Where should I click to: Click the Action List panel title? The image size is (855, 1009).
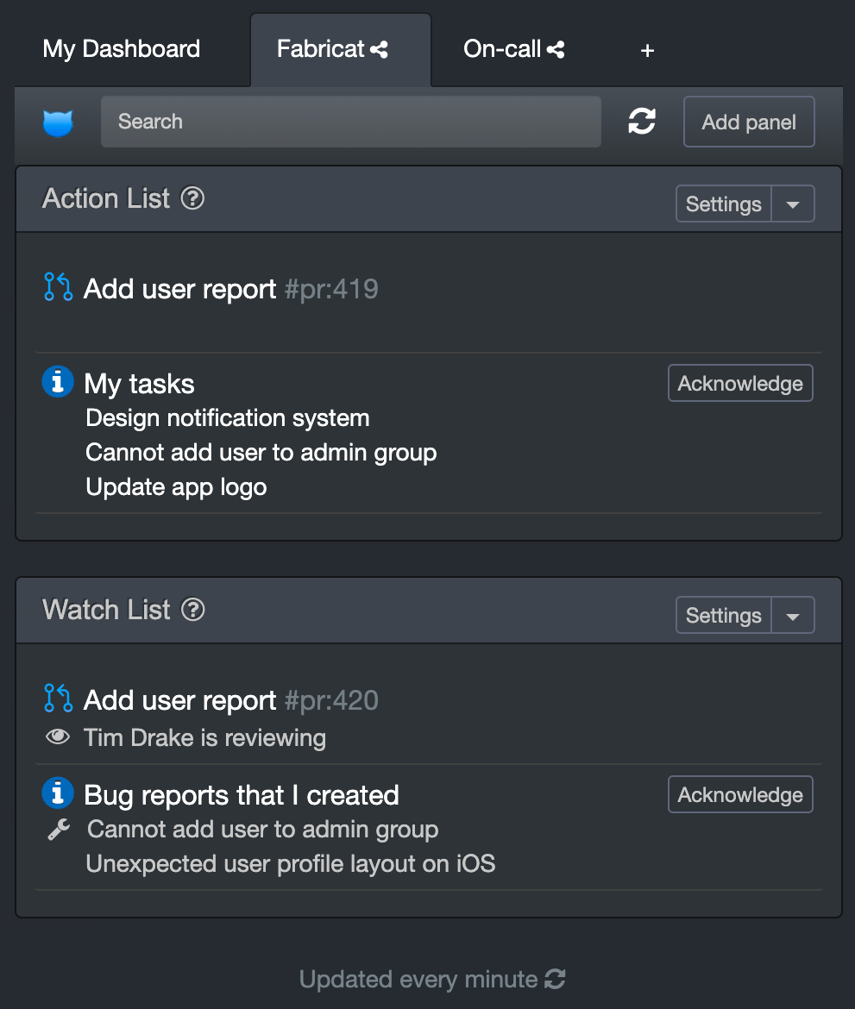(106, 199)
